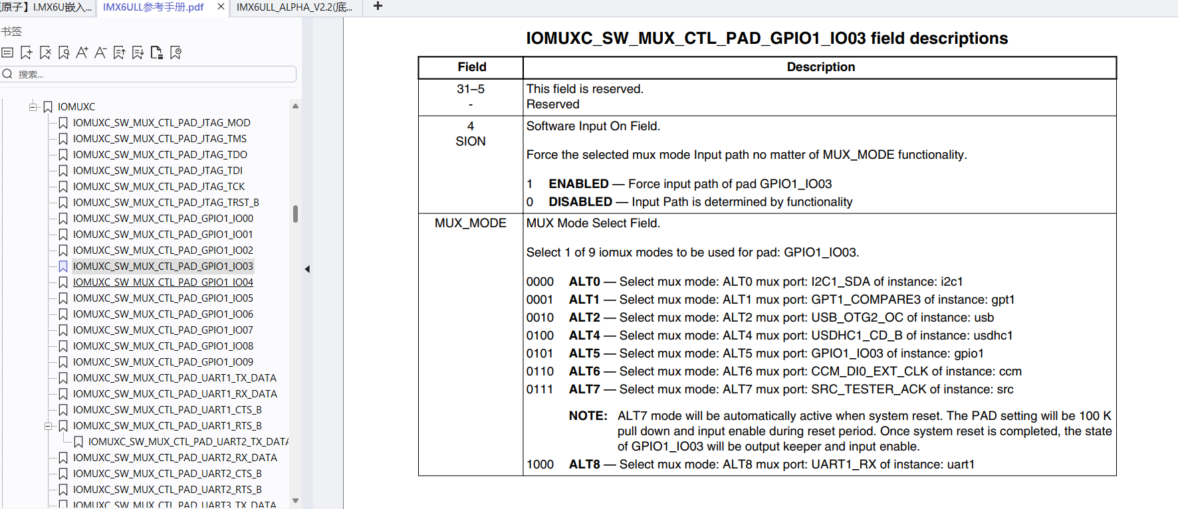The width and height of the screenshot is (1178, 509).
Task: Click the bookmark up-arrow list icon
Action: click(119, 52)
